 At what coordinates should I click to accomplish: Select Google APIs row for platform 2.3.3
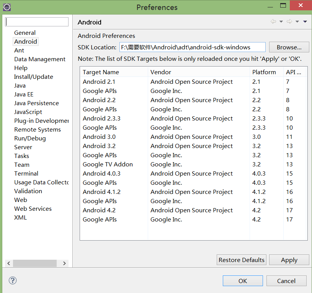(193, 127)
